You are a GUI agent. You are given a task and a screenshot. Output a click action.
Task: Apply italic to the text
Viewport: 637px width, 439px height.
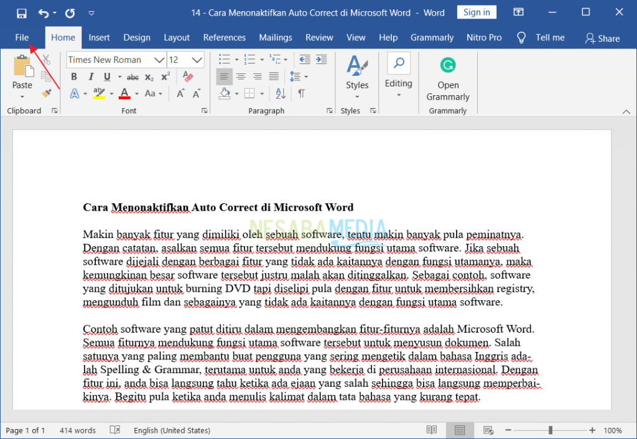[x=91, y=76]
